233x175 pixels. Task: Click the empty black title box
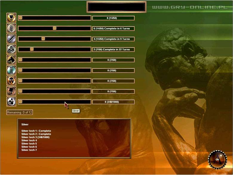(x=116, y=7)
